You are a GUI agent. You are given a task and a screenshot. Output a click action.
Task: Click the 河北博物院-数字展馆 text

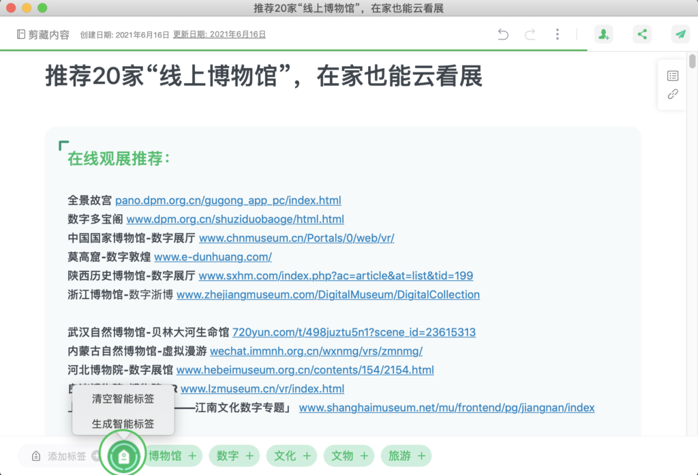120,369
